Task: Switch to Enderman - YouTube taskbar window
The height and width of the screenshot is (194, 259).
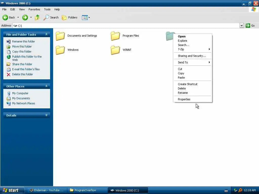Action: tap(47, 190)
